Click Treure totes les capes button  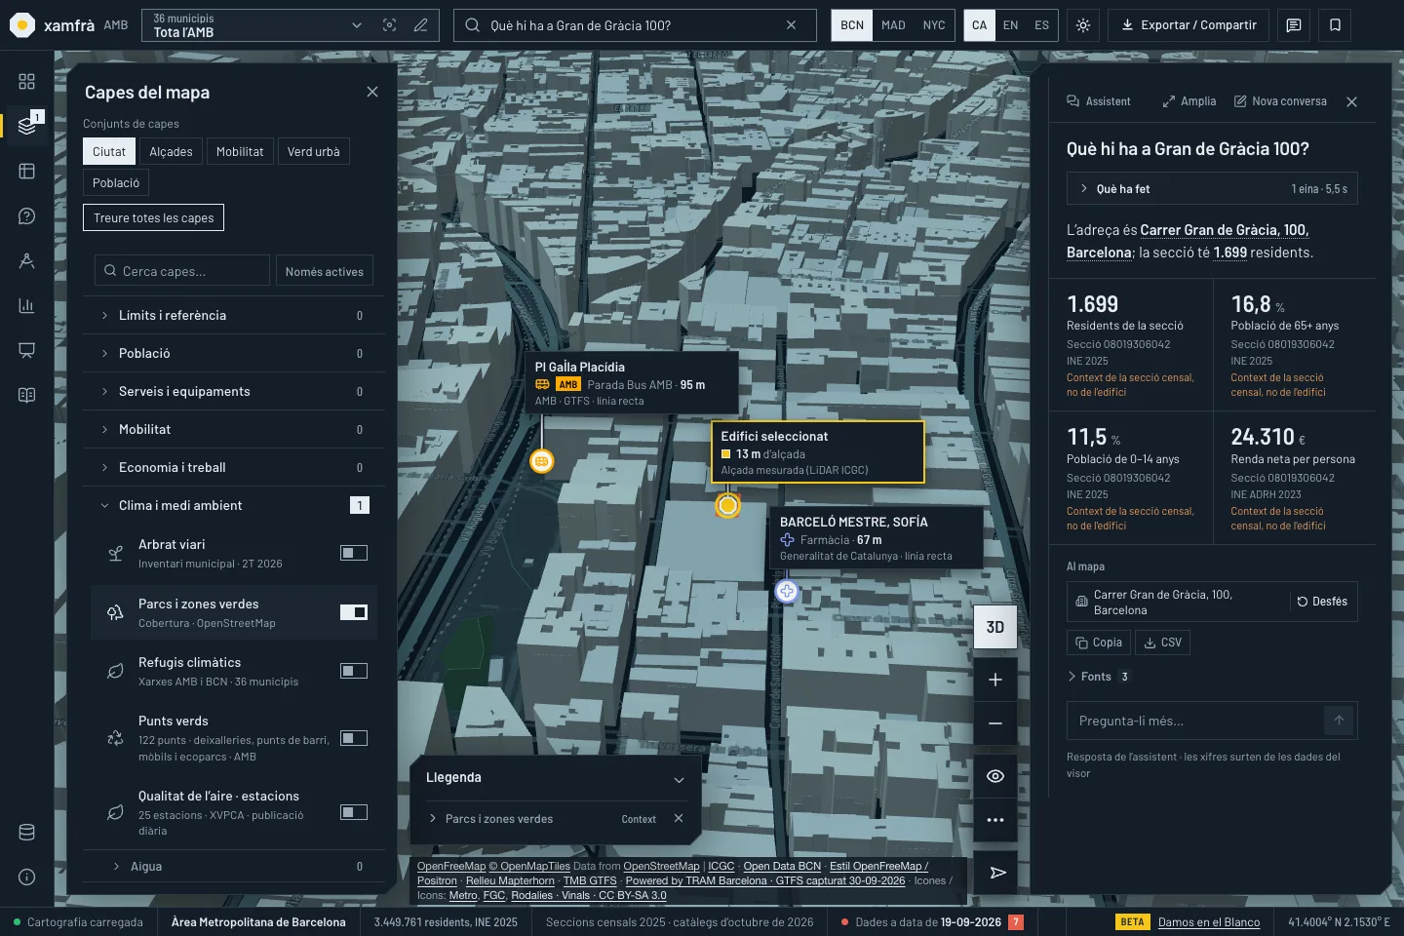coord(153,217)
